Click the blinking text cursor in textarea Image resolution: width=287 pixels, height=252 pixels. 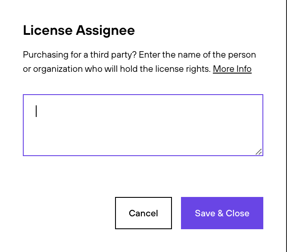coord(36,111)
